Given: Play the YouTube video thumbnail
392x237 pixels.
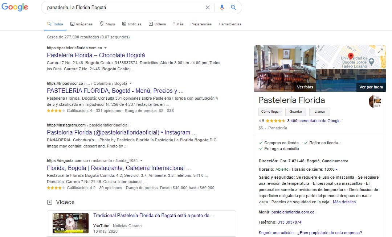Looking at the screenshot, I should point(70,223).
